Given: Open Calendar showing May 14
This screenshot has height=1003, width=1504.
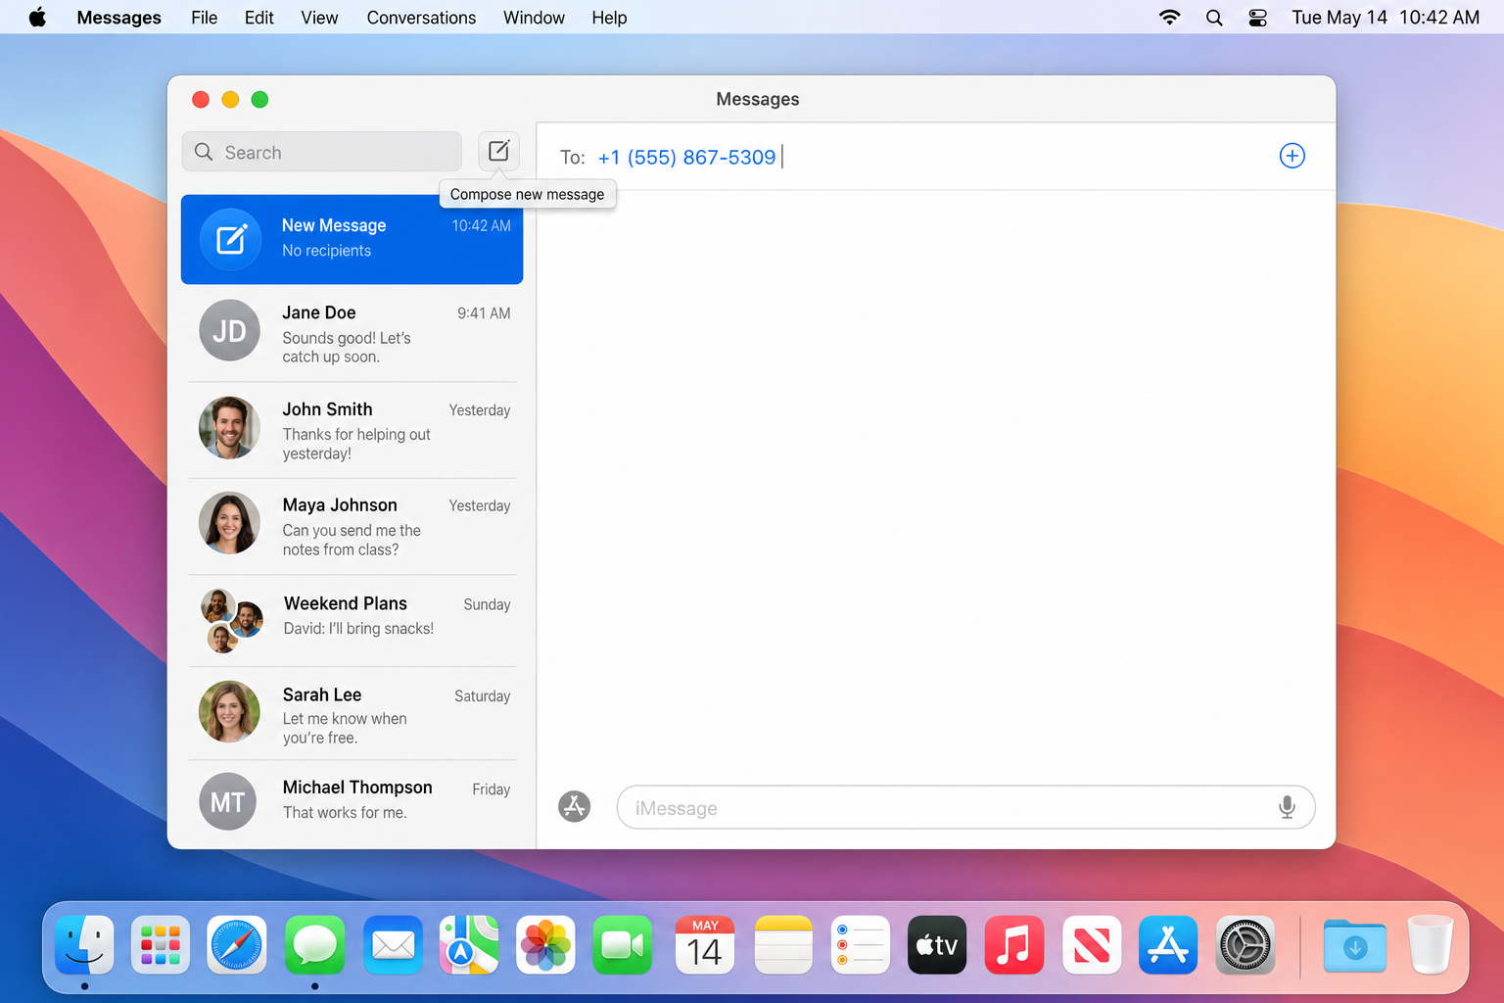Looking at the screenshot, I should 705,945.
